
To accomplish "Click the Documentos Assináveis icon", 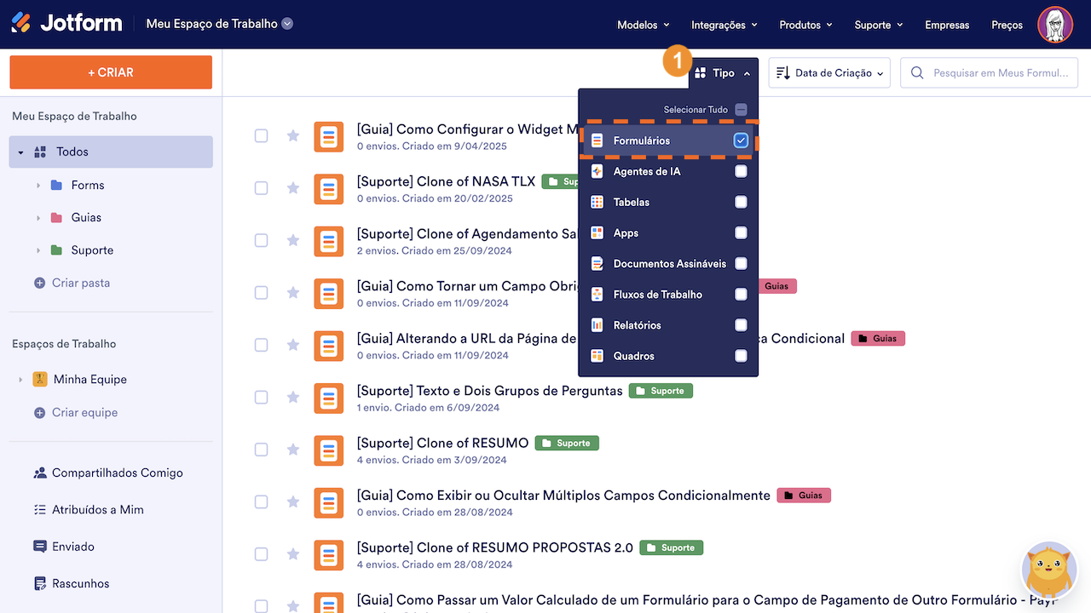I will tap(597, 263).
